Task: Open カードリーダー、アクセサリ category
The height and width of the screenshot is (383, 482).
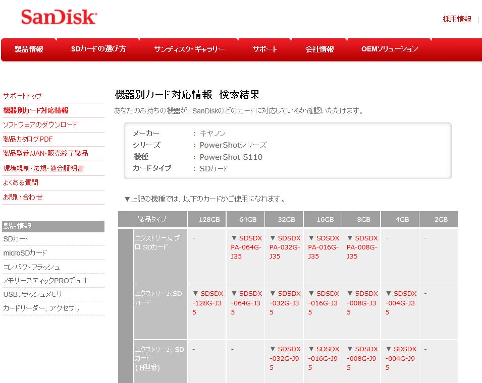Action: pyautogui.click(x=41, y=308)
